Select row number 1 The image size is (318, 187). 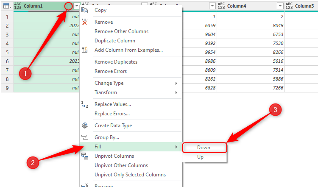click(7, 17)
